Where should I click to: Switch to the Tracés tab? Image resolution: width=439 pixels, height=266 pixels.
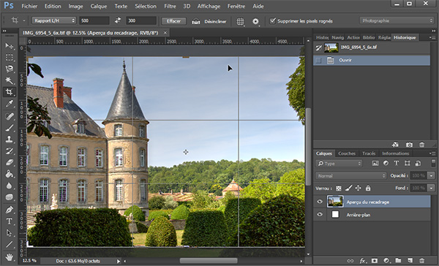(369, 153)
